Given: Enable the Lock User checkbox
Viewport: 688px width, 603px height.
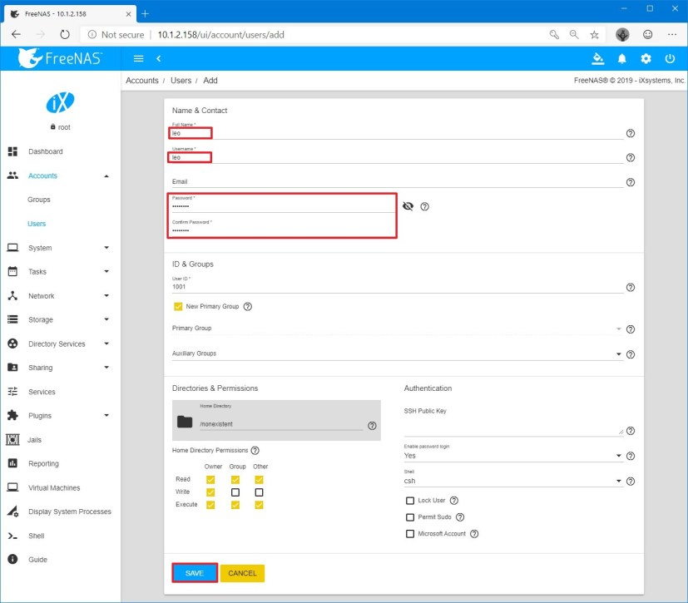Looking at the screenshot, I should (410, 500).
